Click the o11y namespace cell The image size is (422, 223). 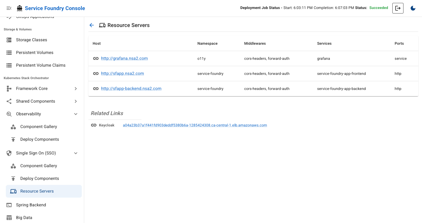[x=201, y=58]
